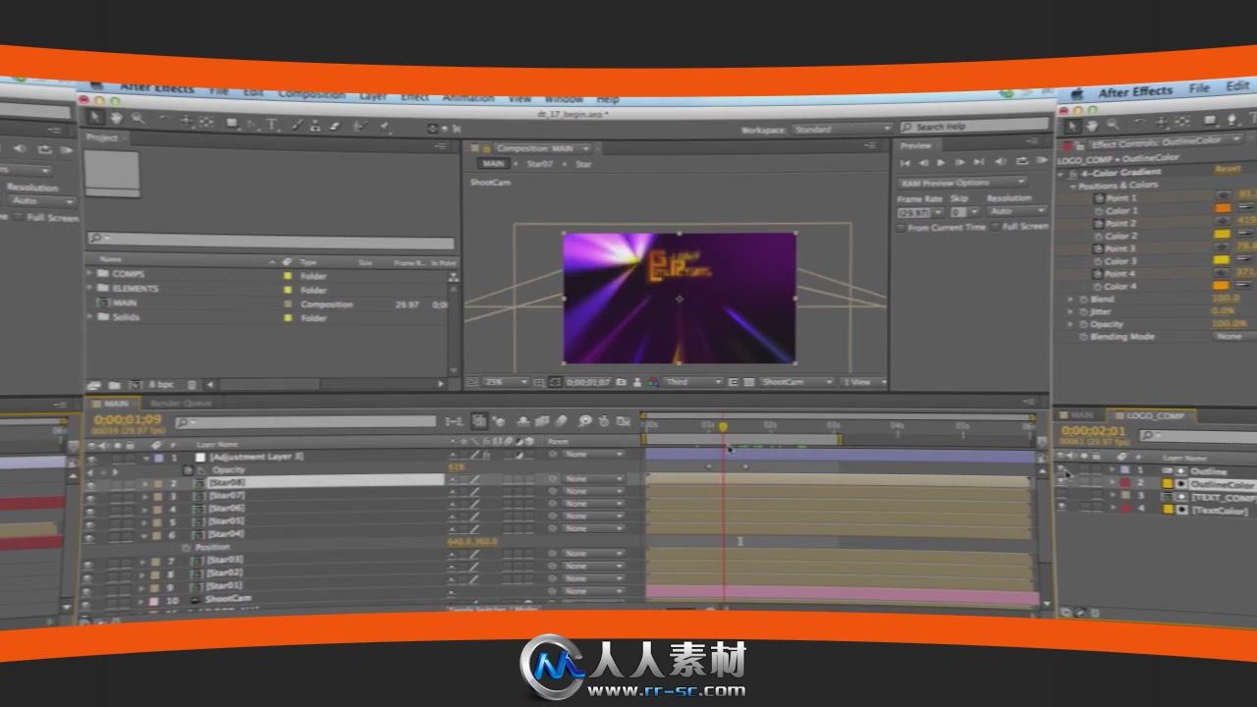Select the Zoom tool in main toolbar
Viewport: 1257px width, 707px height.
tap(137, 120)
